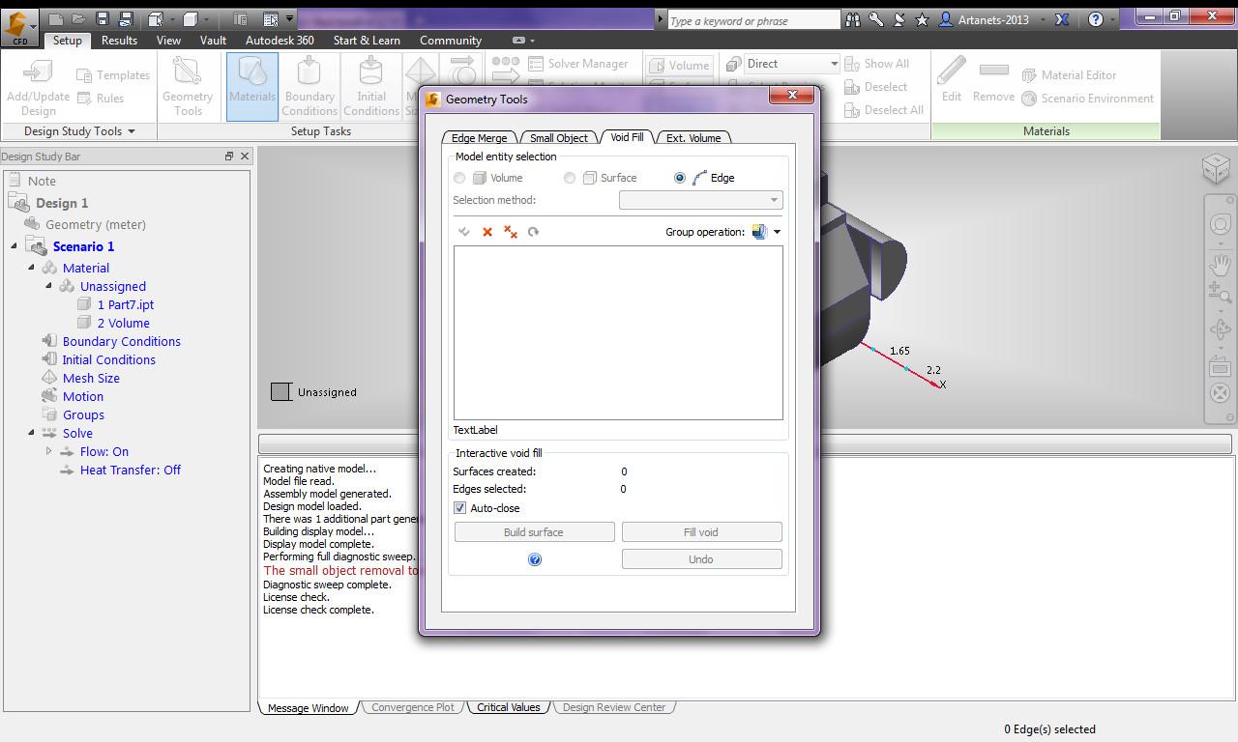
Task: Select the Edge radio button
Action: tap(680, 178)
